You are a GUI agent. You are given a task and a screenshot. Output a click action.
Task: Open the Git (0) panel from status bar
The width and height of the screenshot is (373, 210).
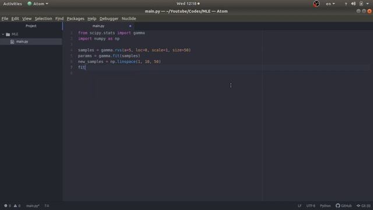(x=363, y=206)
